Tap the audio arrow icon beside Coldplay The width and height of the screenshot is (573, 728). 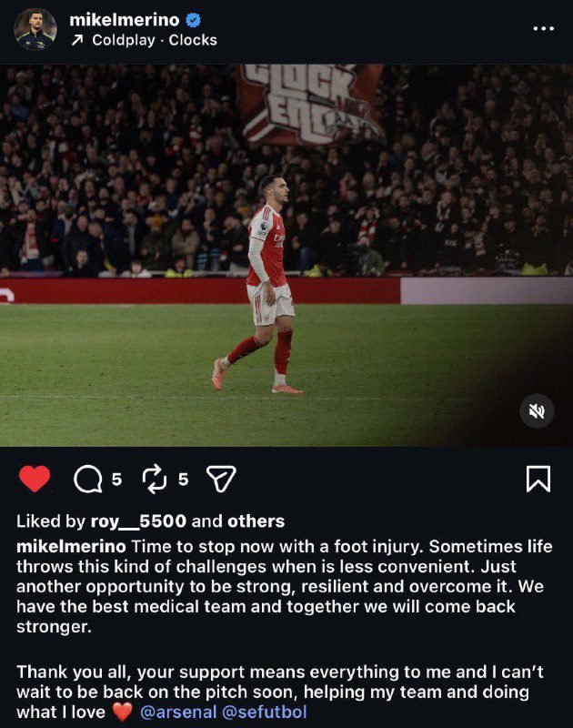click(77, 40)
